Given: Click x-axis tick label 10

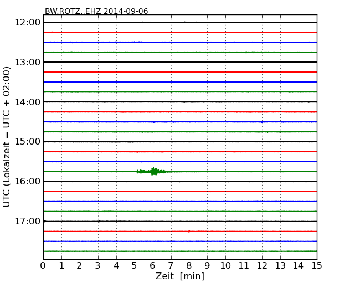Looking at the screenshot, I should pos(225,266).
